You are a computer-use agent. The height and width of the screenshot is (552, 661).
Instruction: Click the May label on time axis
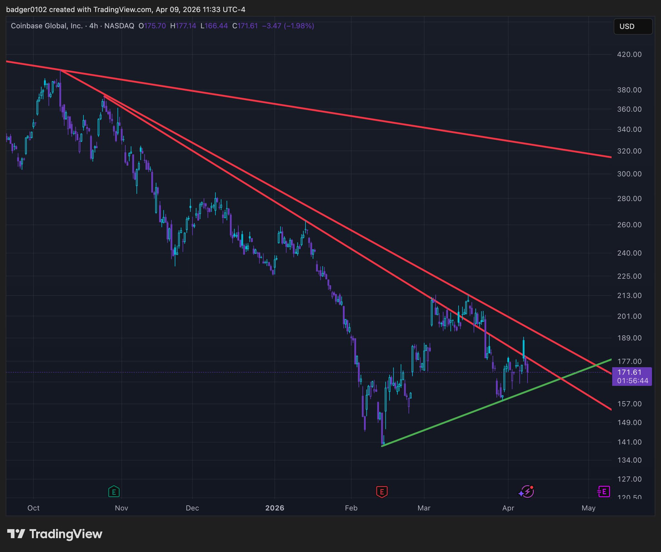coord(588,508)
